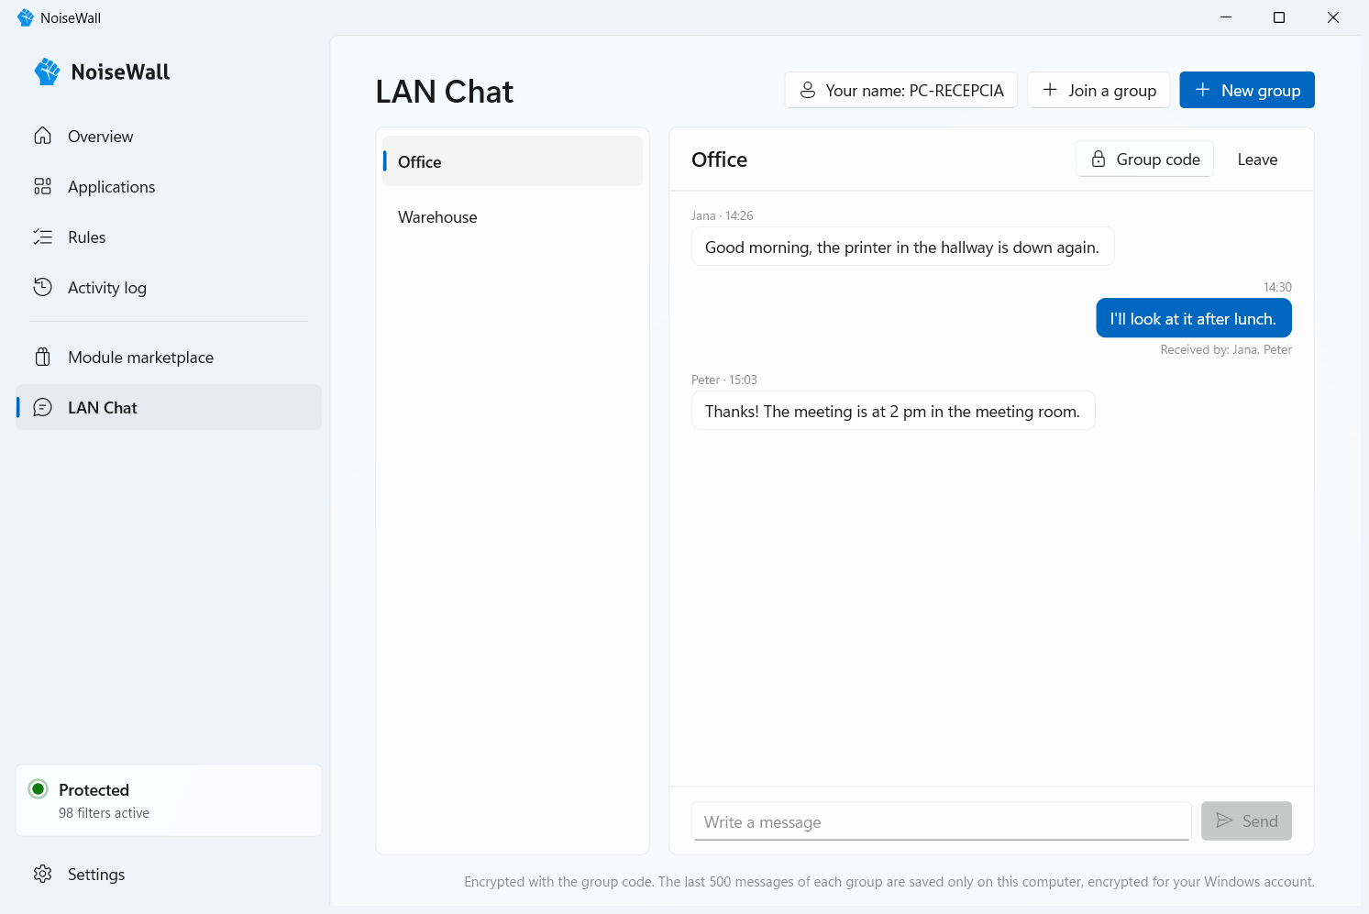
Task: Click the plus icon on New group
Action: [x=1202, y=90]
